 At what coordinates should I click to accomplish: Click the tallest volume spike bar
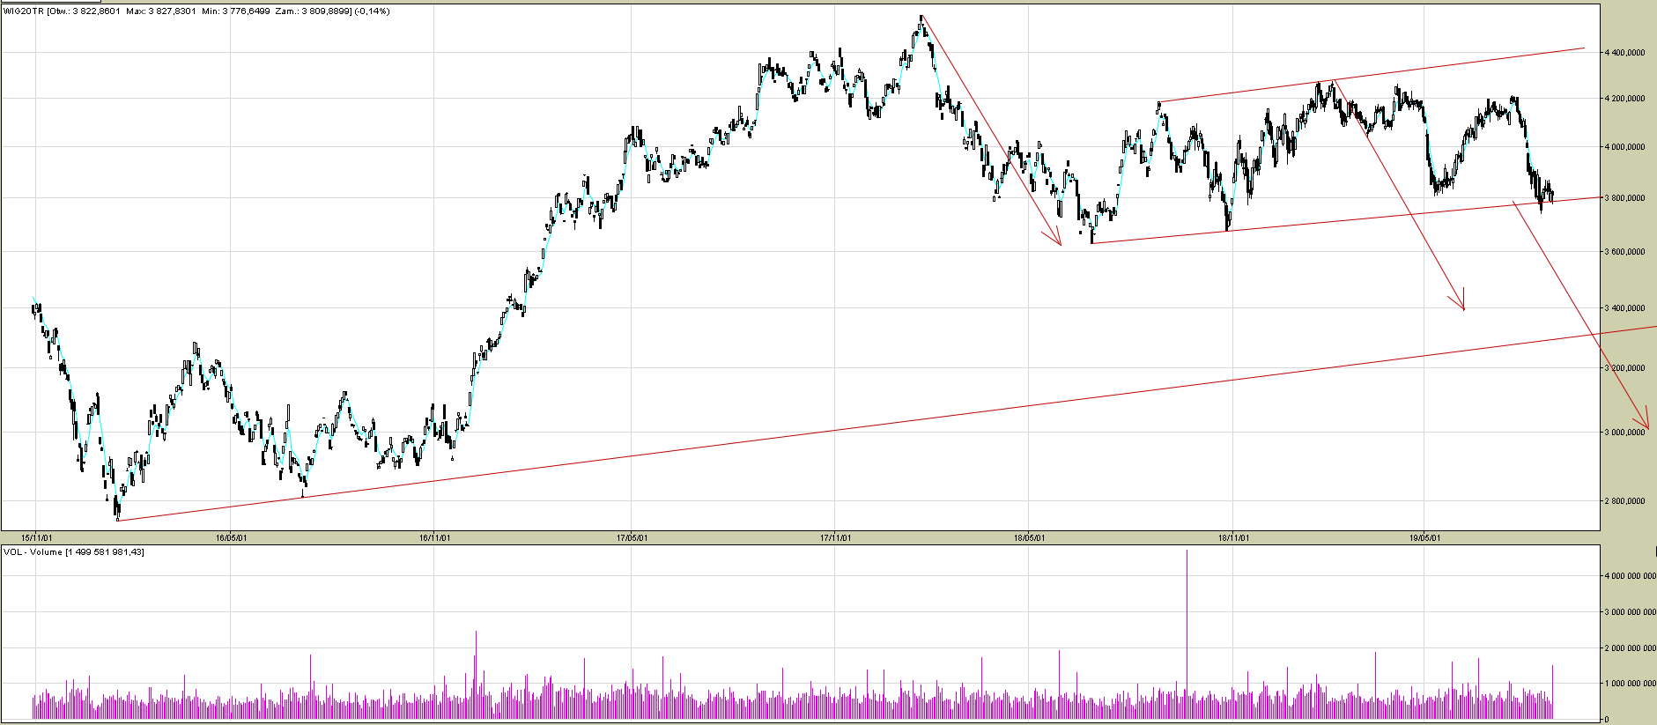pos(1187,634)
